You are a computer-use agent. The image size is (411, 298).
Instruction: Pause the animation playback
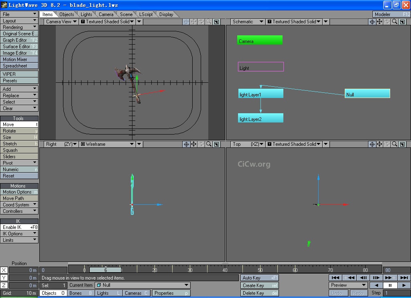click(390, 285)
